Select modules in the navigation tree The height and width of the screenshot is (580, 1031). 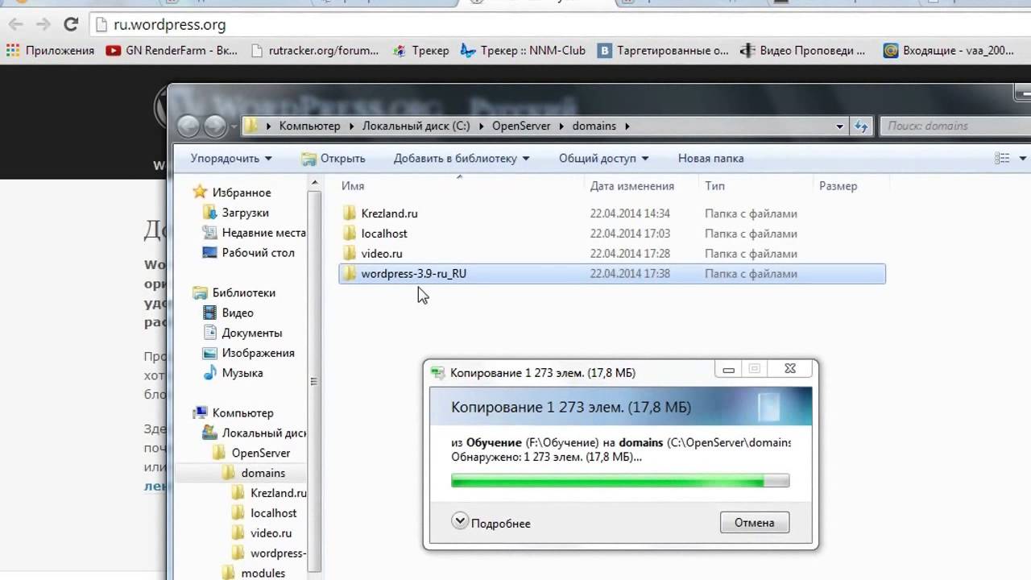tap(254, 574)
